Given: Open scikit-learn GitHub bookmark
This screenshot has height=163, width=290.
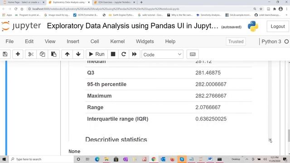Looking at the screenshot, I should tap(268, 15).
